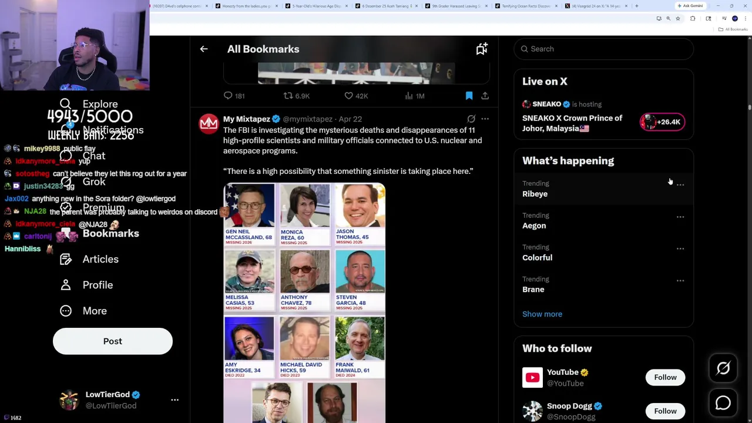Open Chat in the sidebar
This screenshot has width=752, height=423.
tap(94, 156)
